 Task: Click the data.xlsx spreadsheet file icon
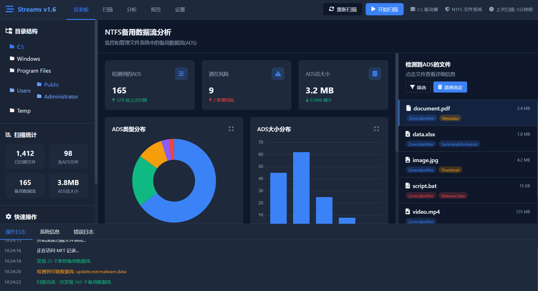[x=408, y=134]
